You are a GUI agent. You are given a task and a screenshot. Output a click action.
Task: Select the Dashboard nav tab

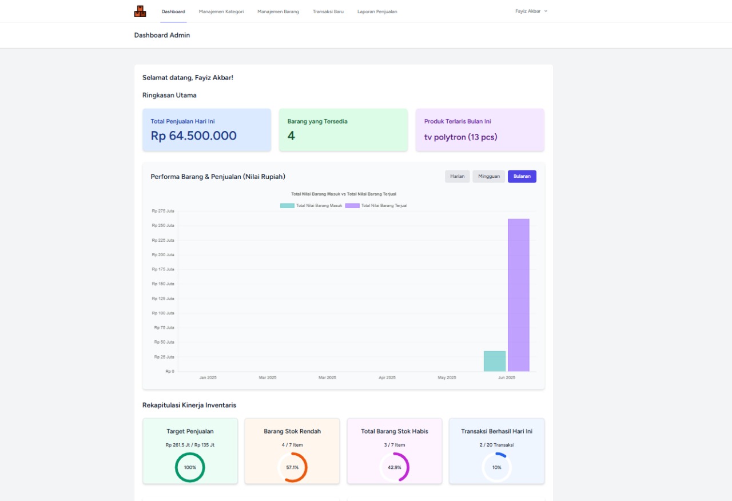click(x=173, y=11)
